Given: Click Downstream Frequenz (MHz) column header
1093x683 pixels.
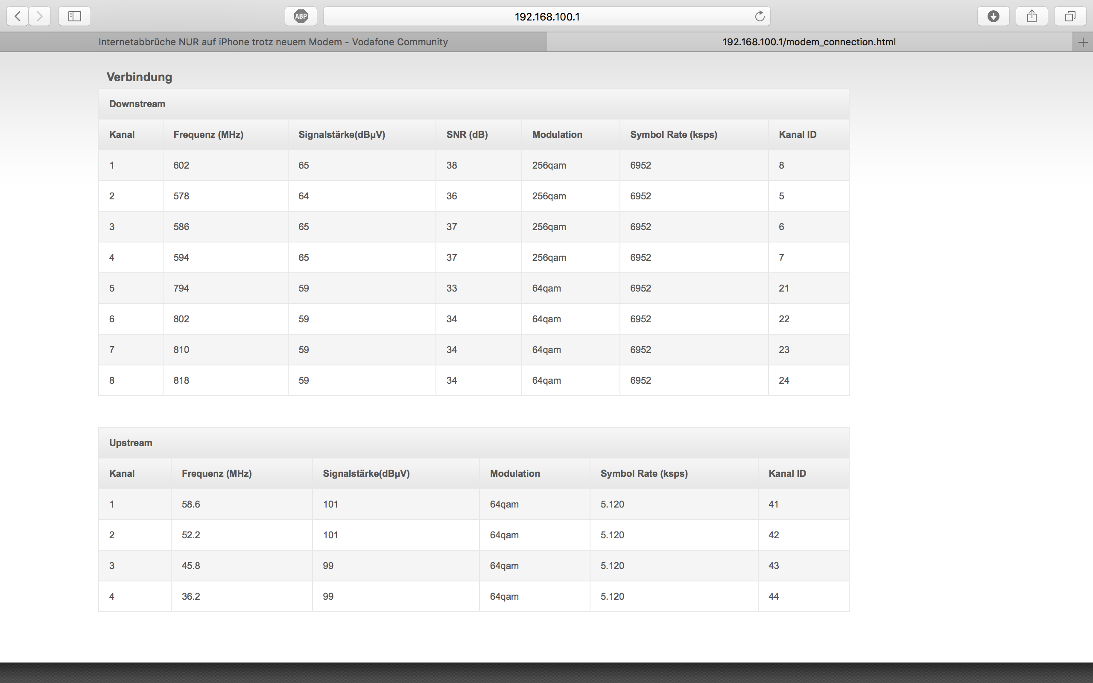Looking at the screenshot, I should [208, 134].
